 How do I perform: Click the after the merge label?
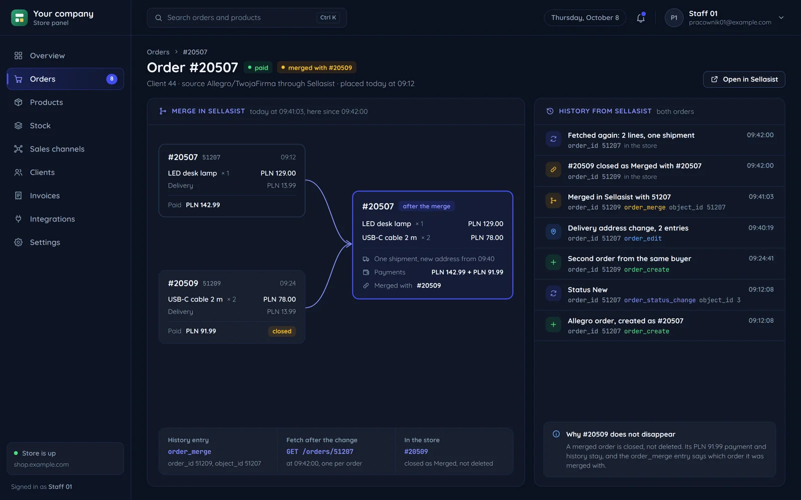[427, 206]
